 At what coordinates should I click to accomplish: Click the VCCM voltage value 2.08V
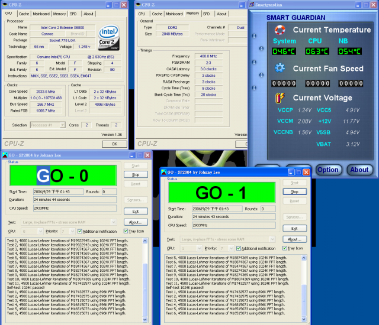click(304, 121)
